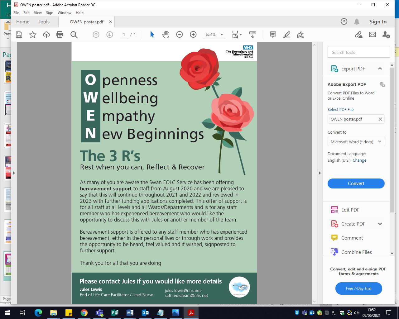This screenshot has height=319, width=399.
Task: Click the Sign In button
Action: (378, 21)
